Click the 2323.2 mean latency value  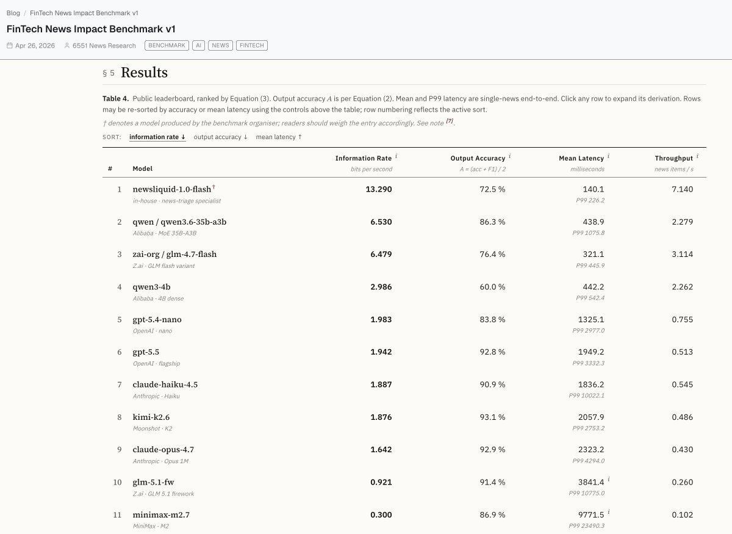pyautogui.click(x=591, y=449)
